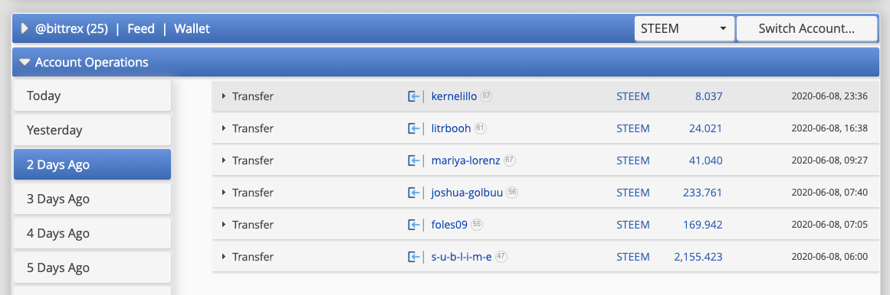This screenshot has height=295, width=890.
Task: Click incoming transfer icon beside litrbooh
Action: 414,128
